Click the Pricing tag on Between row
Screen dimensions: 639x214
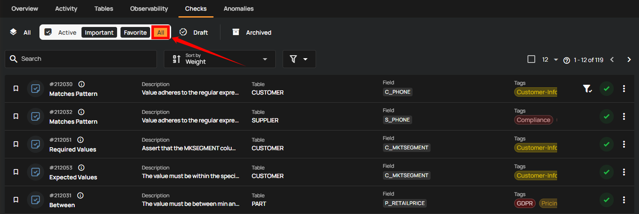(x=548, y=203)
